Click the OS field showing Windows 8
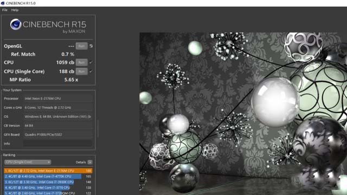347x195 pixels. pos(58,116)
